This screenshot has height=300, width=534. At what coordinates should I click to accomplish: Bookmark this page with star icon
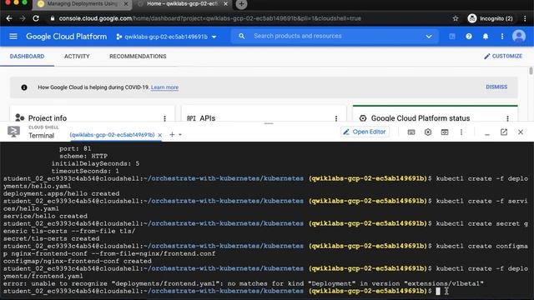coord(456,18)
